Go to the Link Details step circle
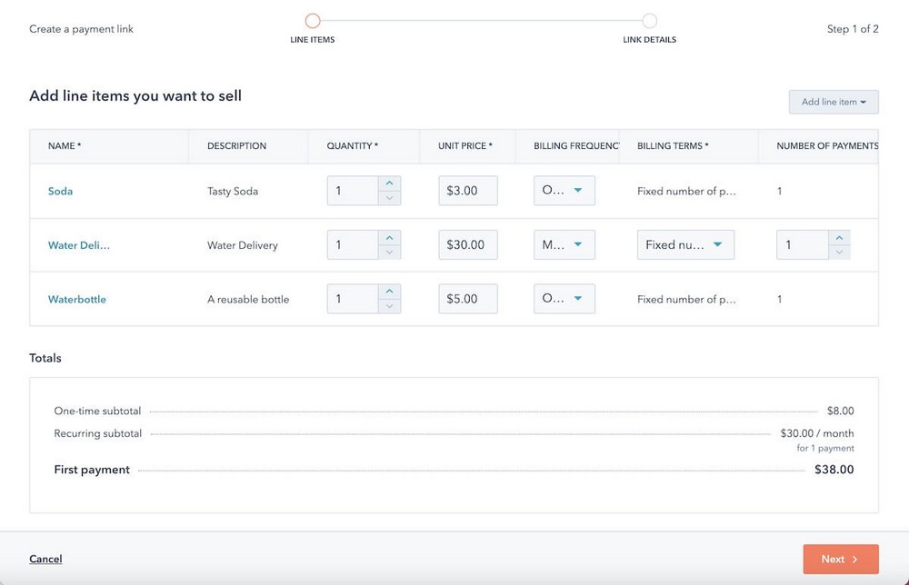The width and height of the screenshot is (909, 585). point(649,21)
